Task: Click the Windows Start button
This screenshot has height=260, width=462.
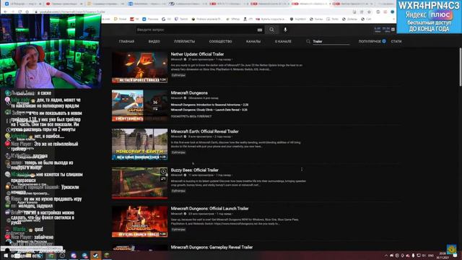Action: (x=6, y=256)
